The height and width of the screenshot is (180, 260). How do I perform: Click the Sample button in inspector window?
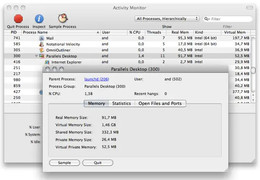pos(64,163)
